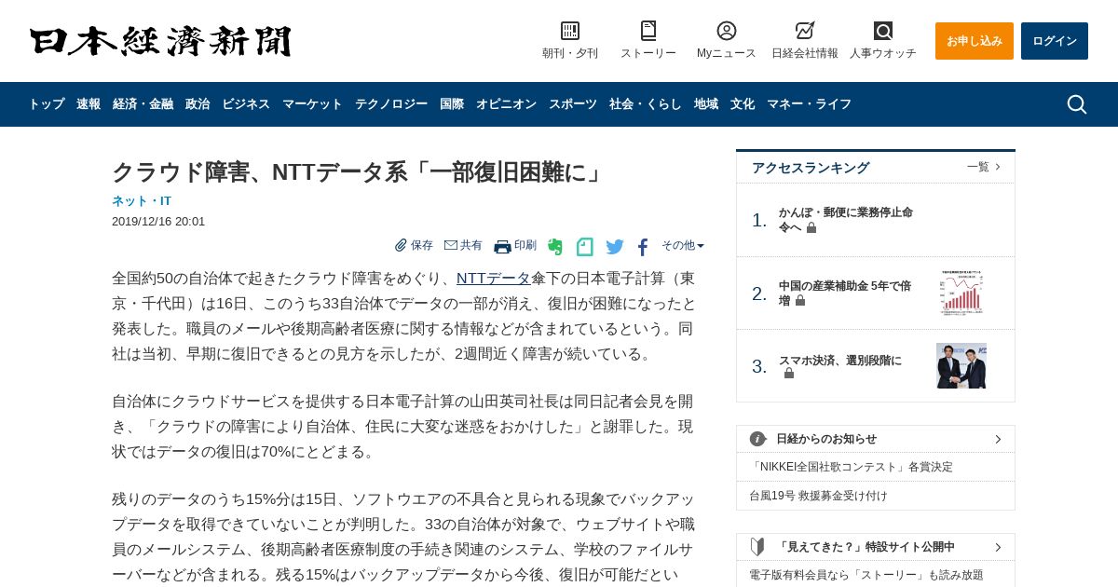Share article on Facebook
Screen dimensions: 1118x587
coord(643,247)
